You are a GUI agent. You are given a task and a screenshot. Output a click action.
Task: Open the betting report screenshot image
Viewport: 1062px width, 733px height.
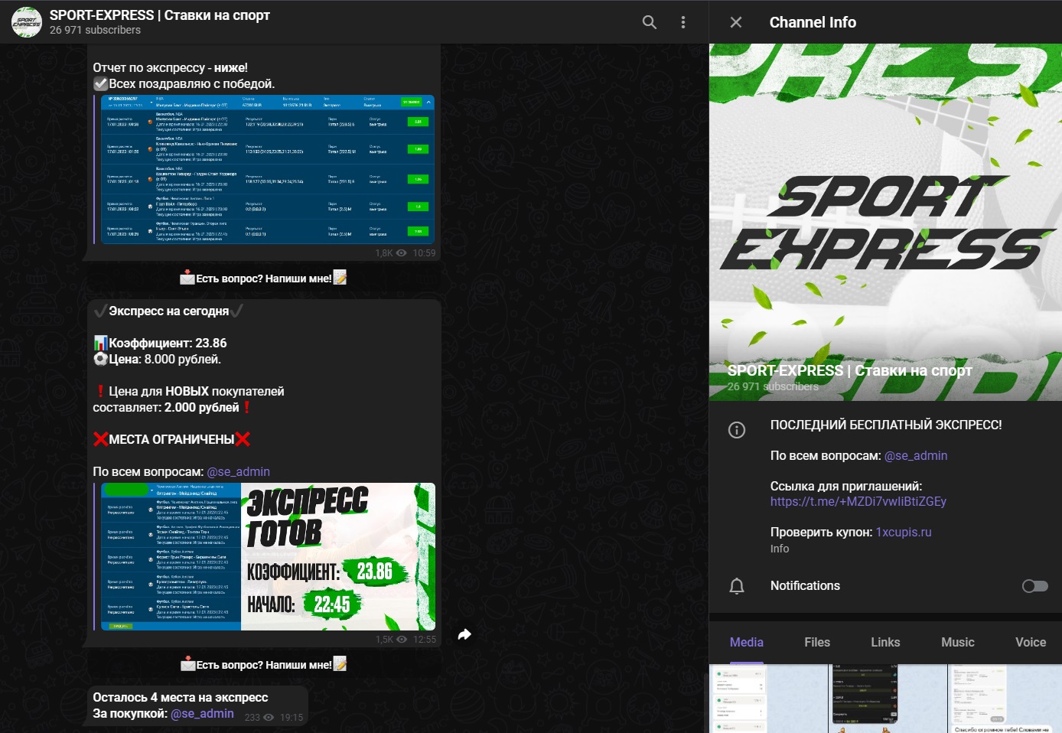click(x=267, y=169)
